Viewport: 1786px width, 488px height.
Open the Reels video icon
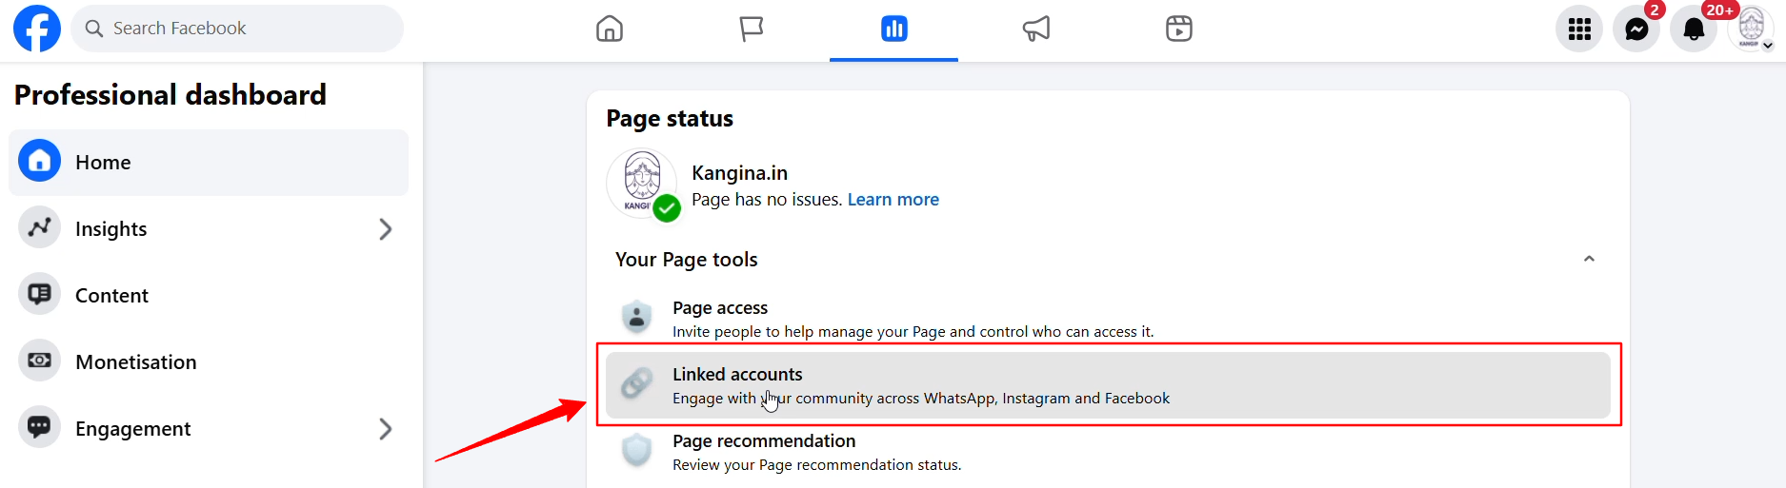(1179, 29)
